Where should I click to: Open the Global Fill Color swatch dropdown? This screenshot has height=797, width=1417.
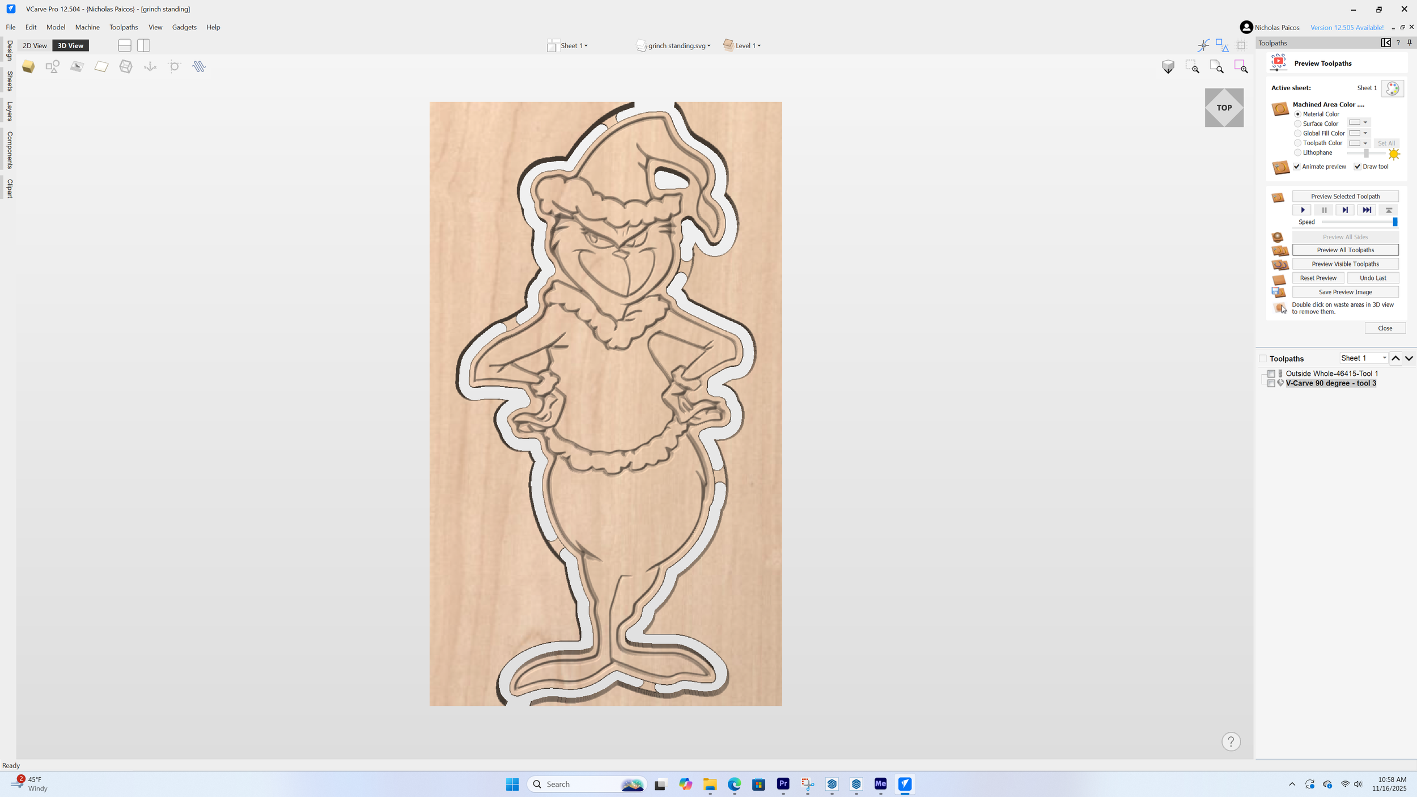[1358, 133]
